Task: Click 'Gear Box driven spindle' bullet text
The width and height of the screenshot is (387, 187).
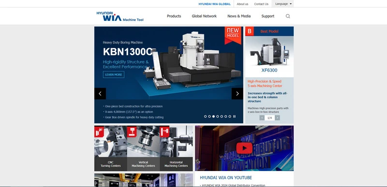Action: (134, 117)
